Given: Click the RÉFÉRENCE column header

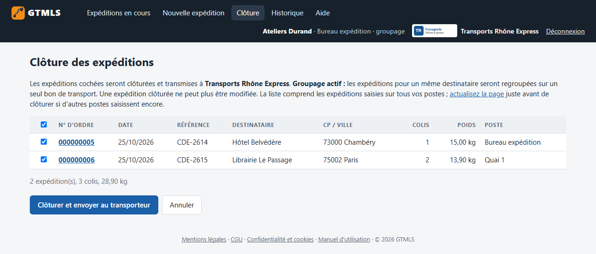Looking at the screenshot, I should pyautogui.click(x=193, y=125).
